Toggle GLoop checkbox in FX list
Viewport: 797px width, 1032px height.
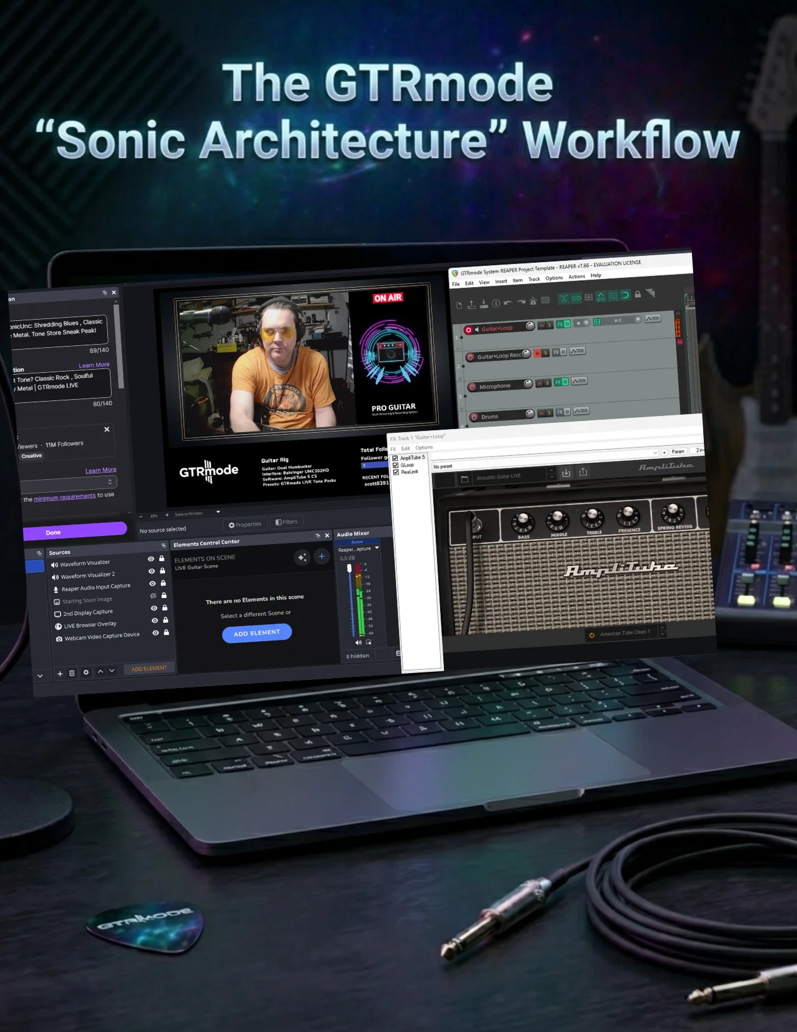click(396, 465)
